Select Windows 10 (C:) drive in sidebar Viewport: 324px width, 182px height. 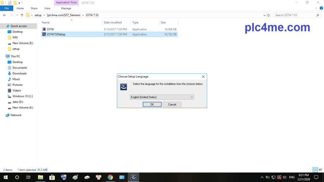tap(22, 96)
